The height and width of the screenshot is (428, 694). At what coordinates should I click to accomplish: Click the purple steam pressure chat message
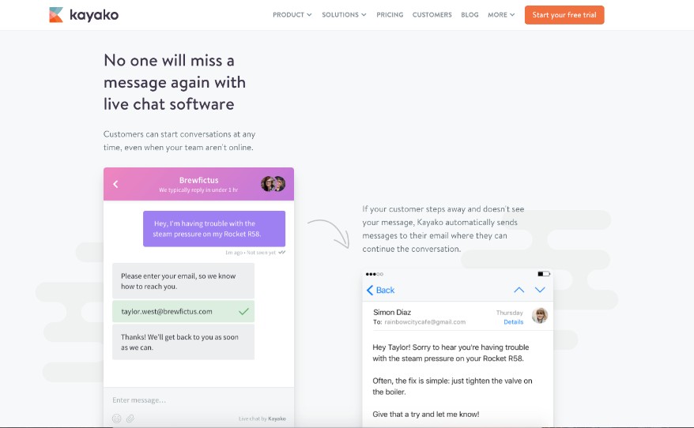click(214, 229)
